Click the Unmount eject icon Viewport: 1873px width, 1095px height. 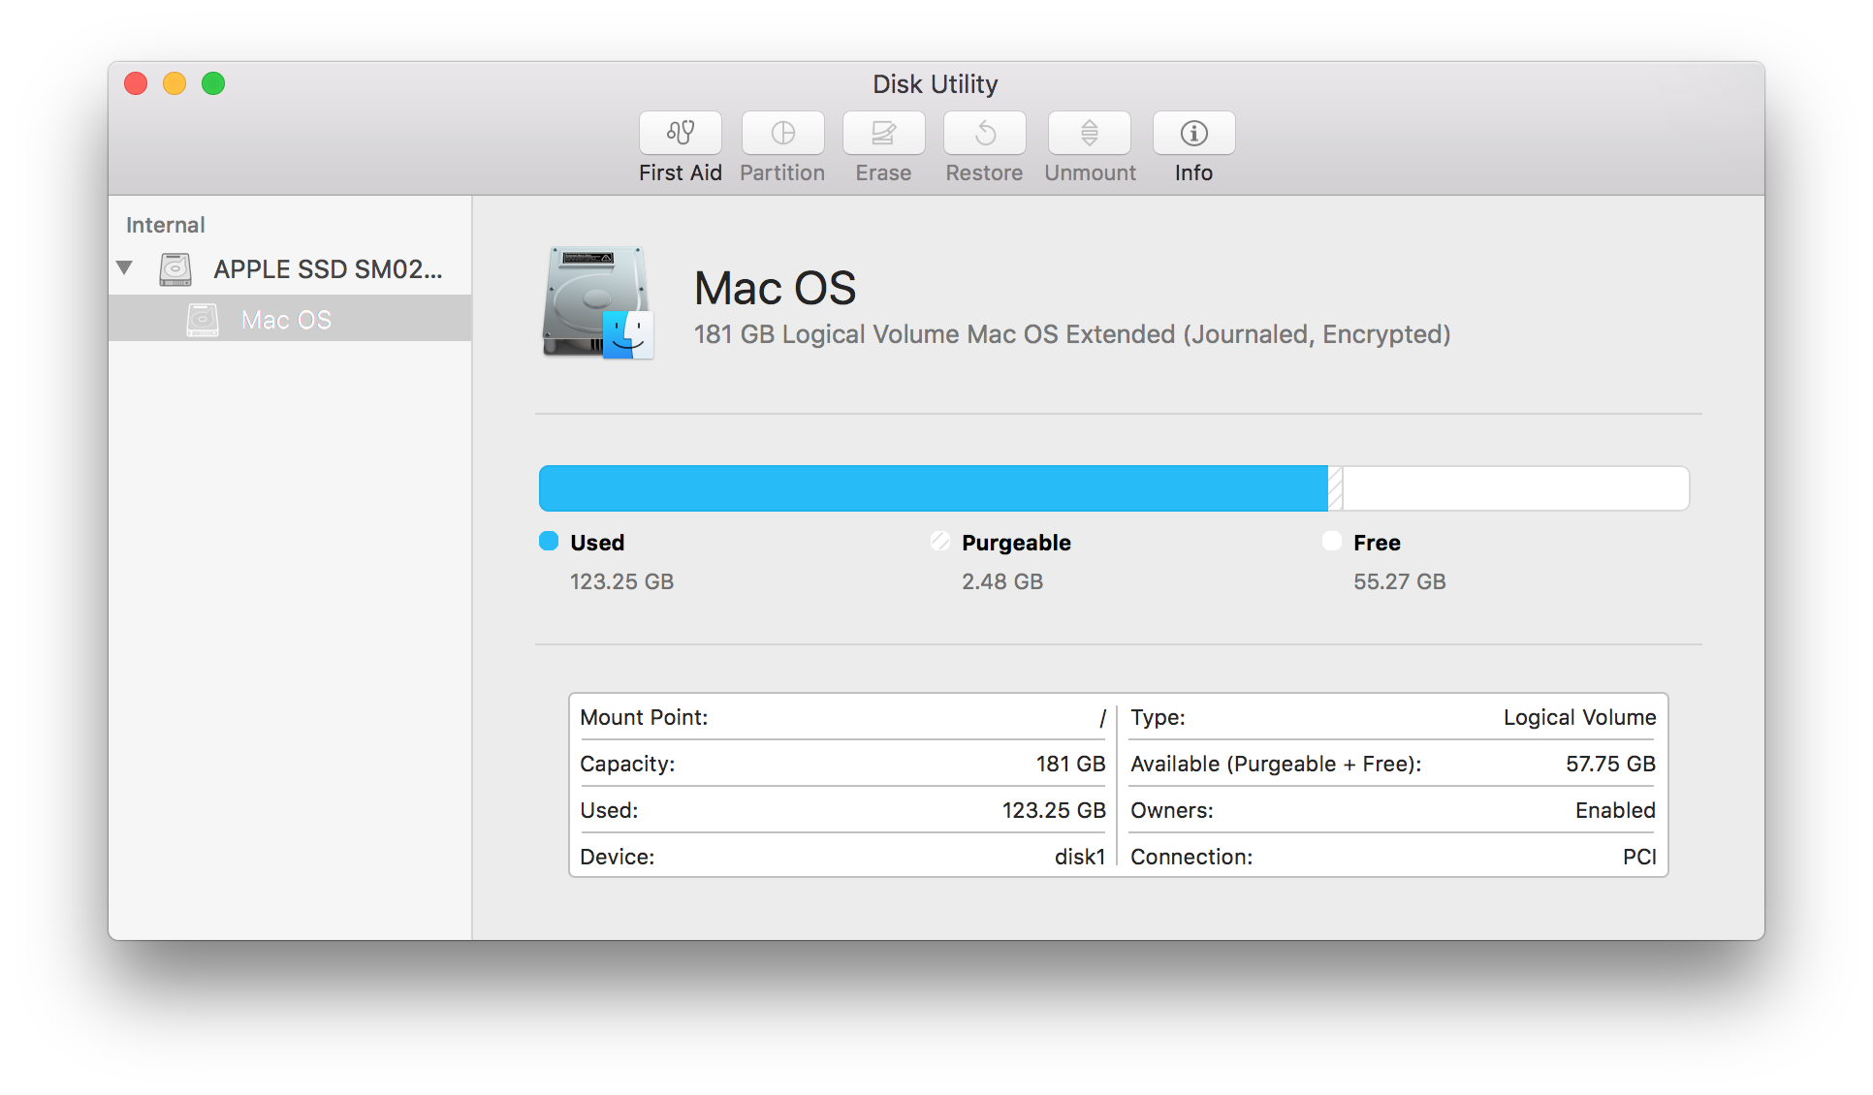coord(1089,133)
